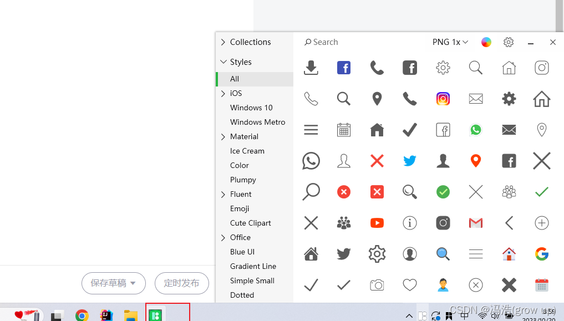Viewport: 564px width, 321px height.
Task: Expand the Collections section
Action: click(x=223, y=42)
